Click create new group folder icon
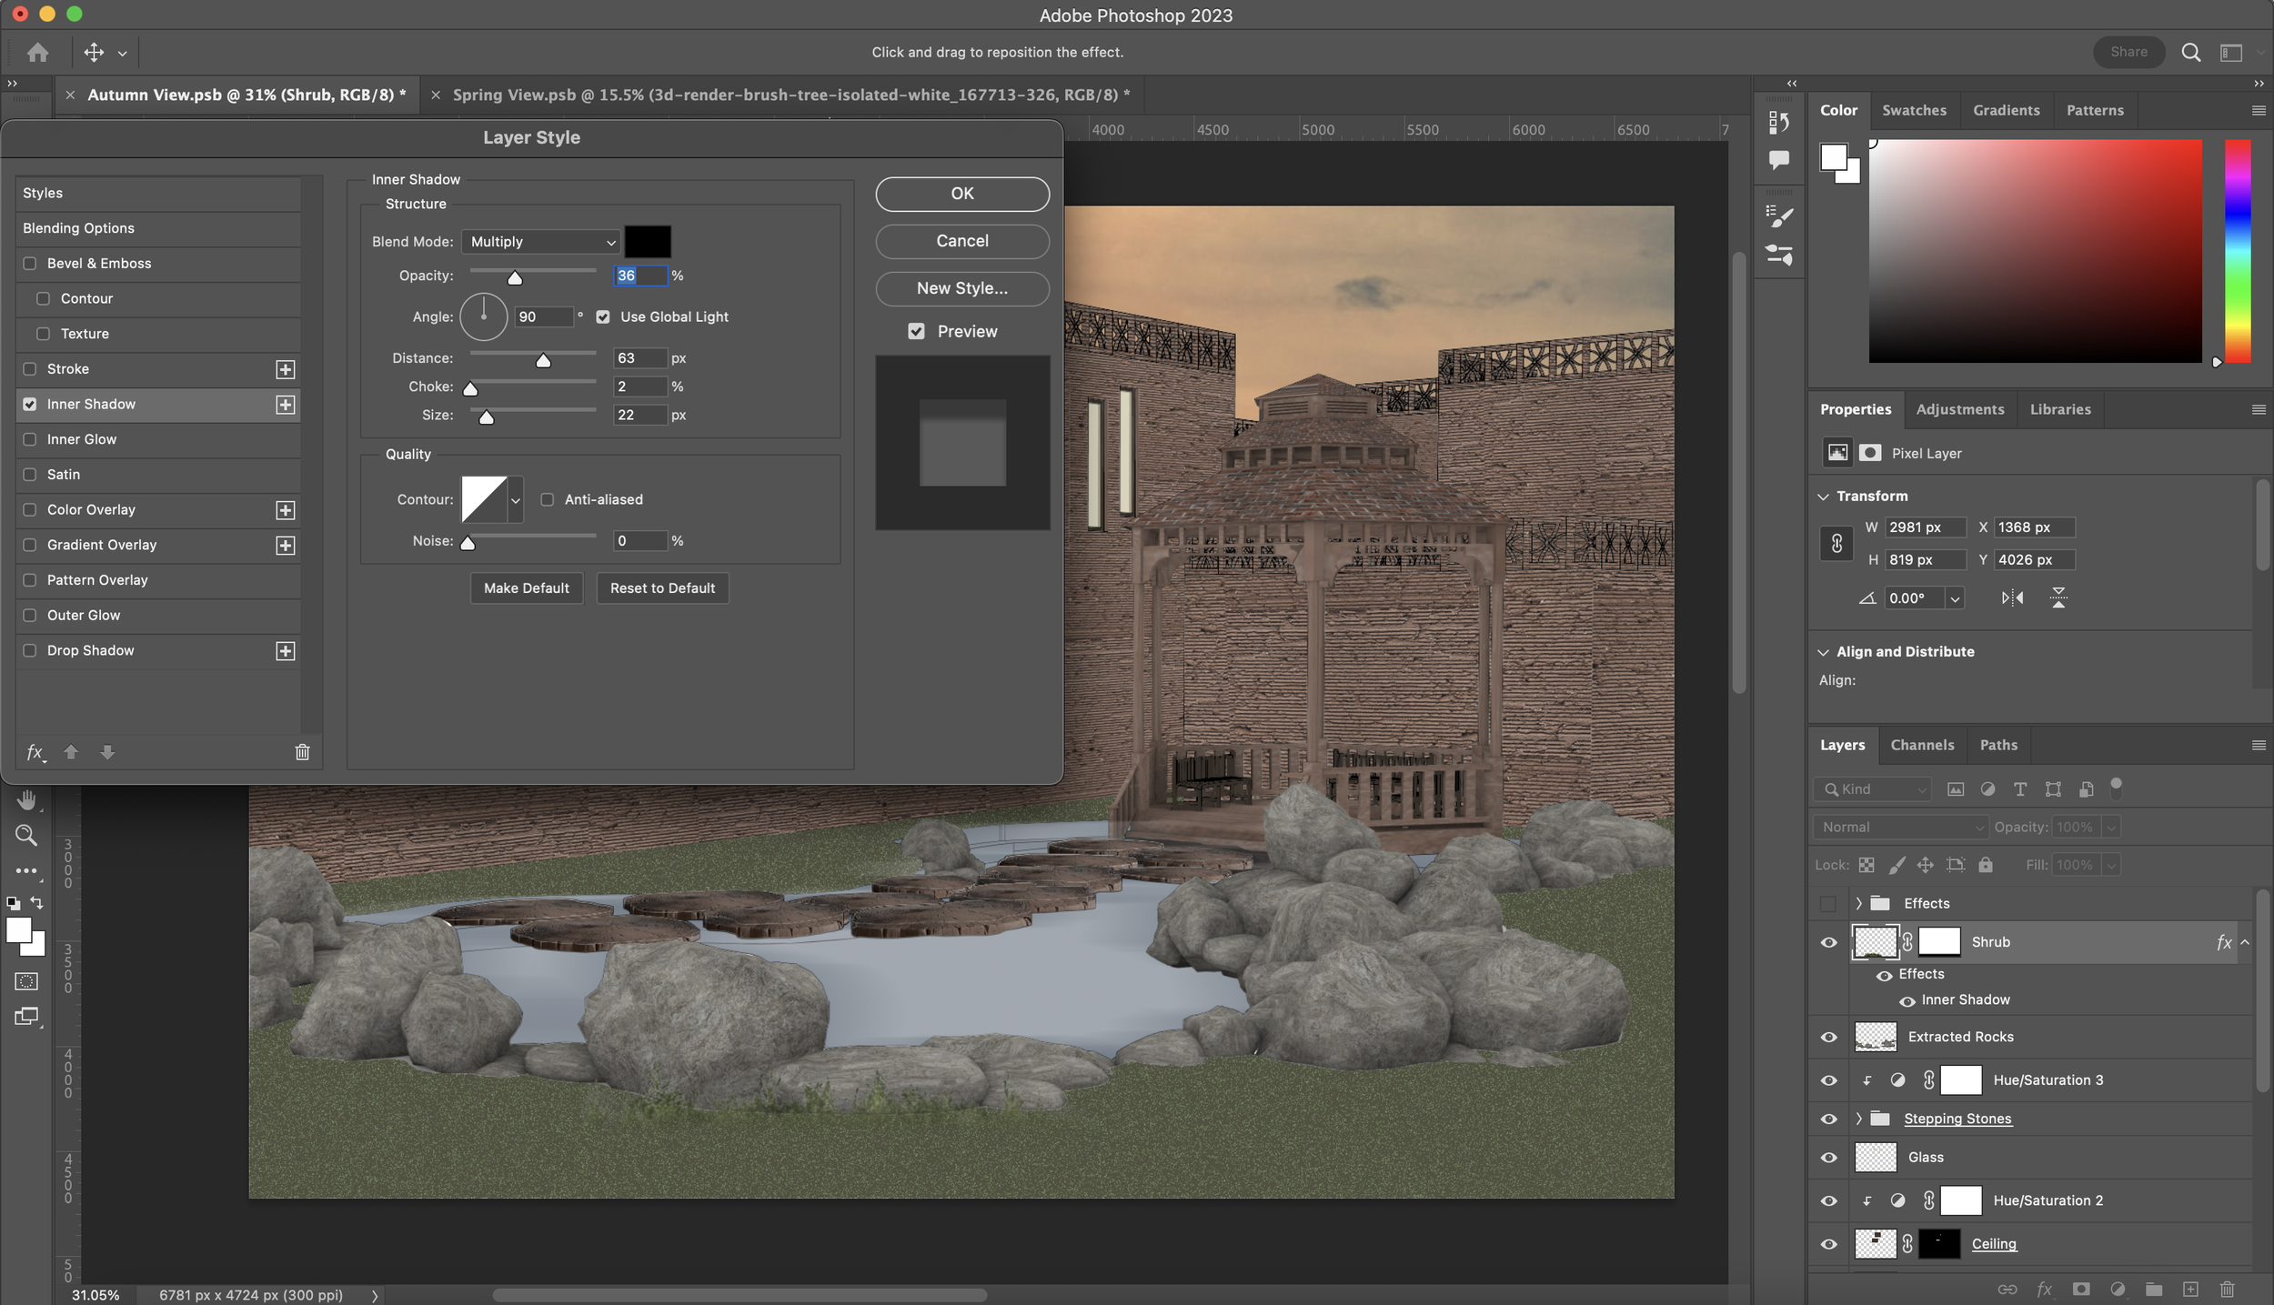 click(2154, 1289)
